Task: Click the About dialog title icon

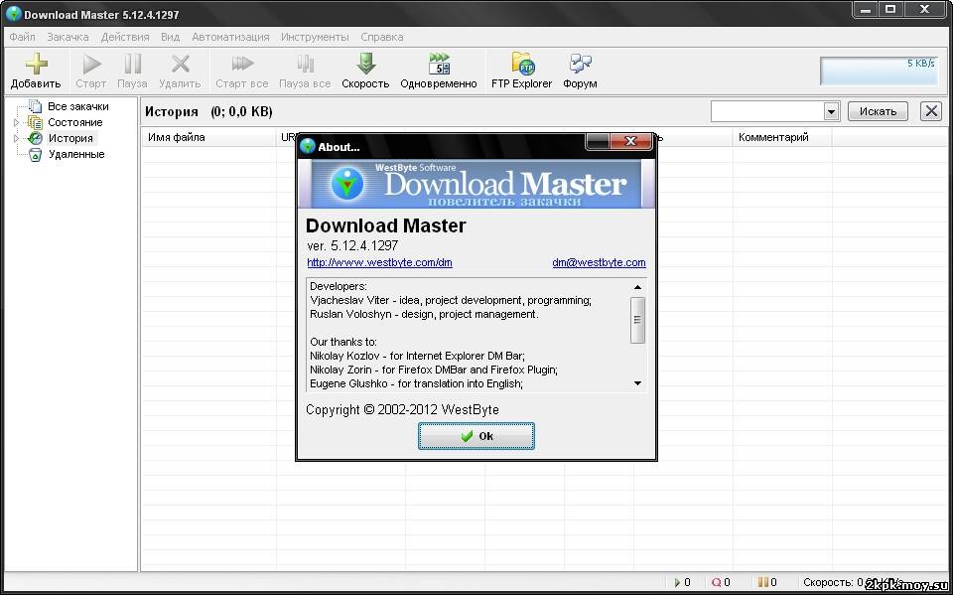Action: click(x=308, y=147)
